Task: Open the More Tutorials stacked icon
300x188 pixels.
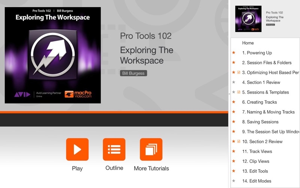Action: tap(151, 149)
